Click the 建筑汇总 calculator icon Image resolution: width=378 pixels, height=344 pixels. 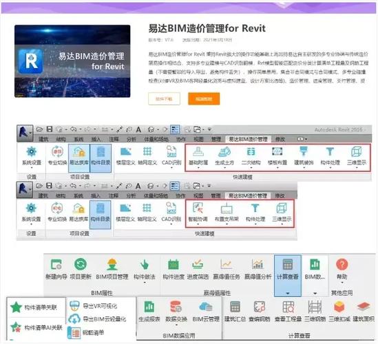click(x=235, y=307)
